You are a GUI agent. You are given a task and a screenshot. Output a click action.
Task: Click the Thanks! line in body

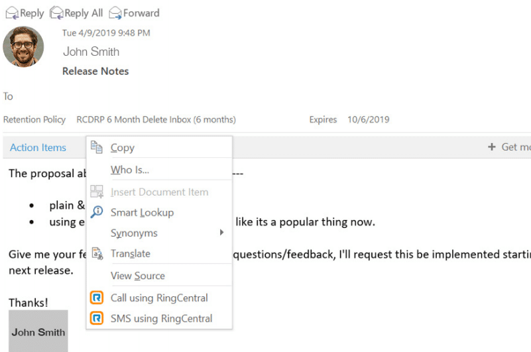point(29,302)
